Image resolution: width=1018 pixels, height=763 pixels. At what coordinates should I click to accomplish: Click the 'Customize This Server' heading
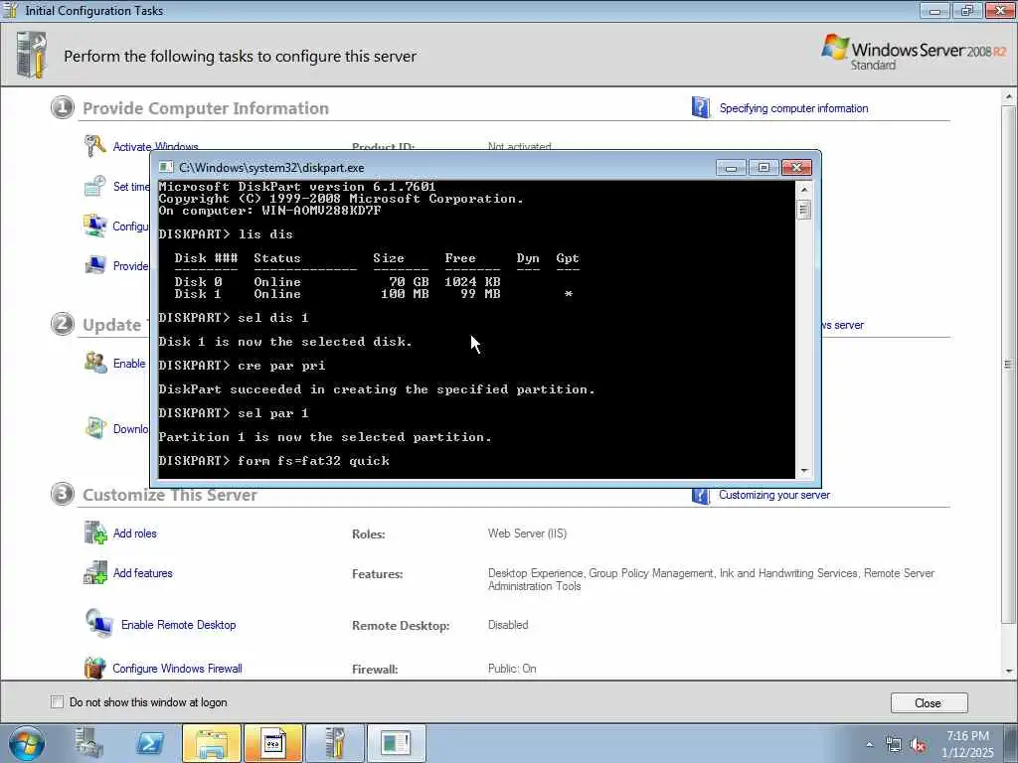tap(170, 495)
